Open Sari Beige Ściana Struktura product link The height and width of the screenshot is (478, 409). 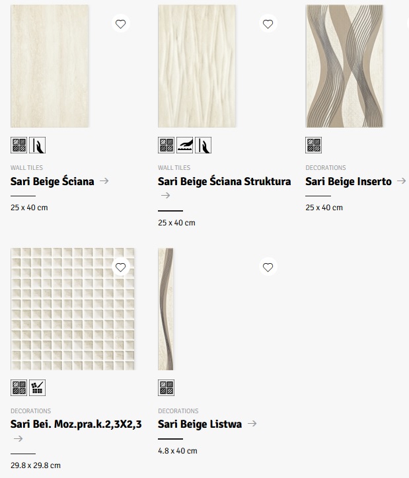click(x=224, y=181)
